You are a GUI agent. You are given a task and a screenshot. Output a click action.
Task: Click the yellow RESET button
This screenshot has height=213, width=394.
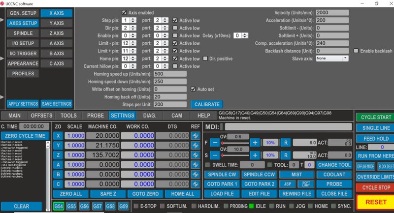click(x=376, y=202)
